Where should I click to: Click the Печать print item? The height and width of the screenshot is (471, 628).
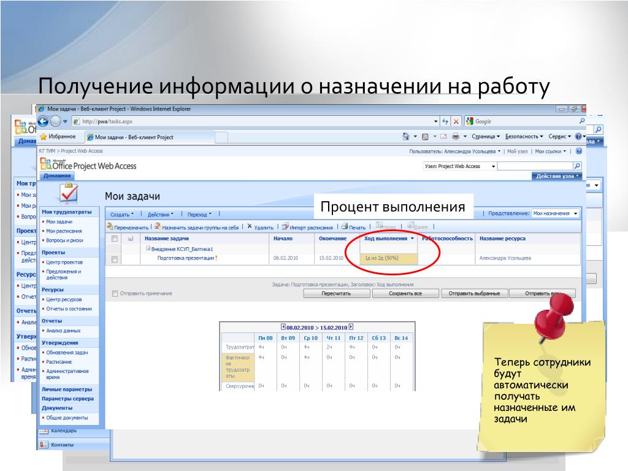tap(353, 227)
